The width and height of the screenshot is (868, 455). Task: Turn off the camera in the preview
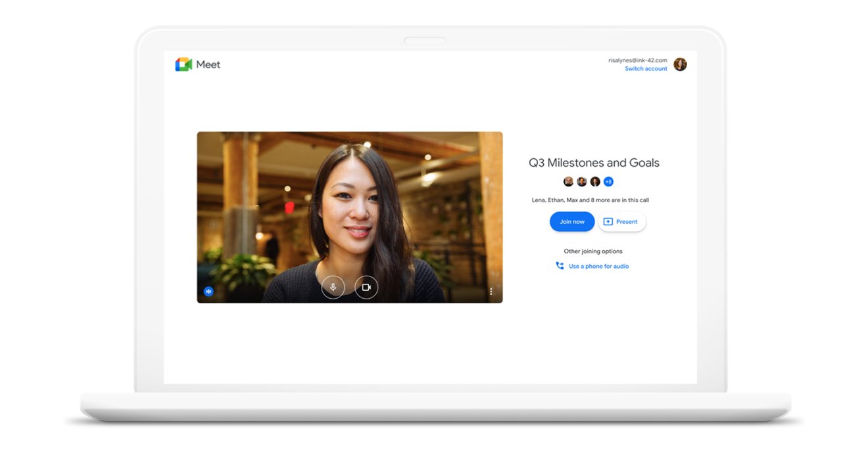(x=366, y=288)
